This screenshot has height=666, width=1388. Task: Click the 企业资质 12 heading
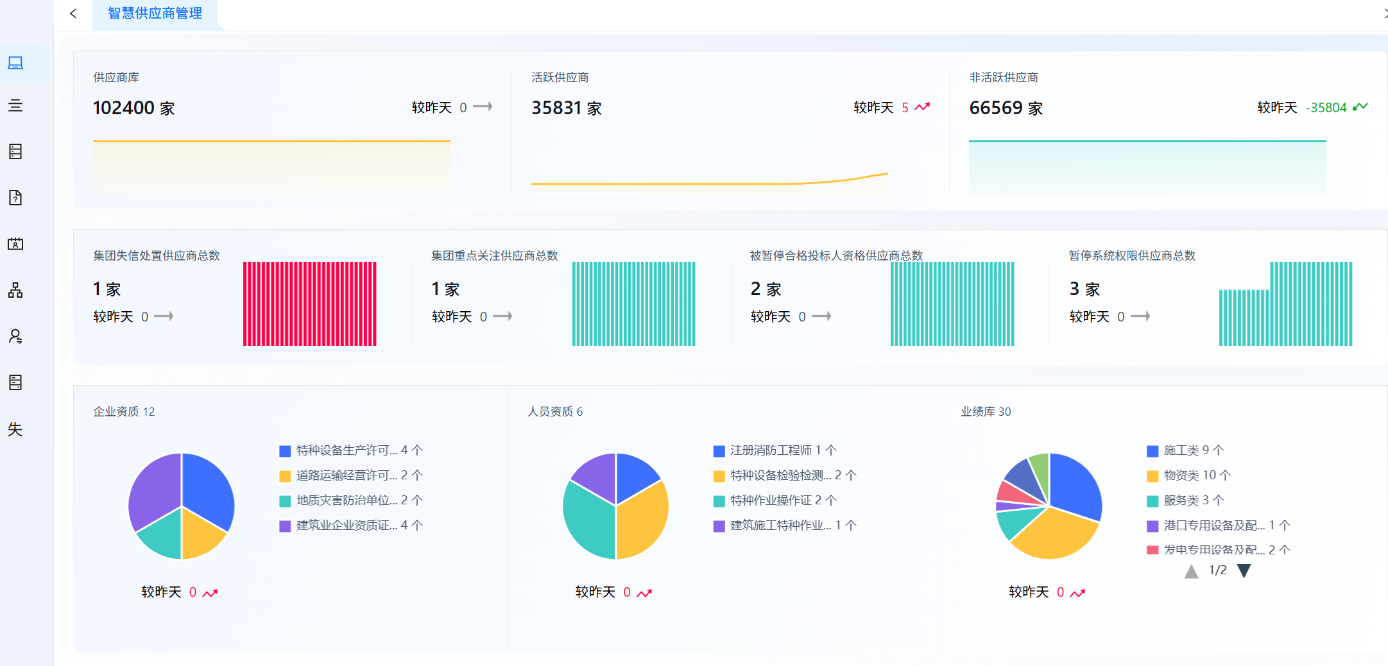click(x=124, y=412)
